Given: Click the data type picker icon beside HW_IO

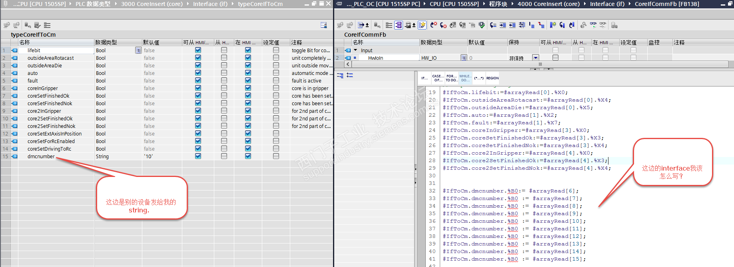Looking at the screenshot, I should click(464, 58).
